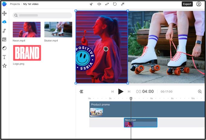Click the rotate icon in toolbar

pos(115,4)
